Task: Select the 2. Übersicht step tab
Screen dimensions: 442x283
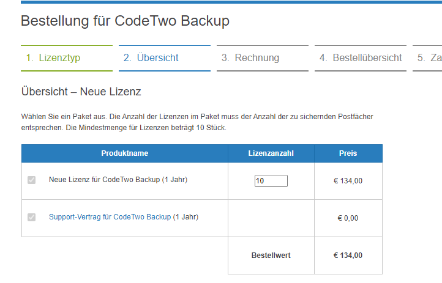Action: [151, 58]
